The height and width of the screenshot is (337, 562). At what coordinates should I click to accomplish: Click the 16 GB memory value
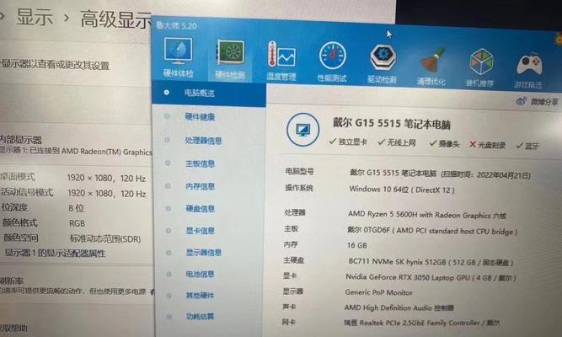[x=356, y=245]
